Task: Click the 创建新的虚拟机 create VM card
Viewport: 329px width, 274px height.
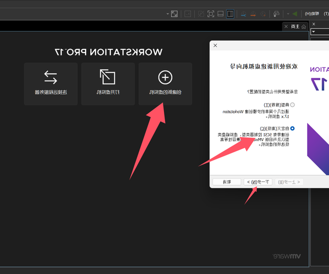Action: click(x=166, y=84)
